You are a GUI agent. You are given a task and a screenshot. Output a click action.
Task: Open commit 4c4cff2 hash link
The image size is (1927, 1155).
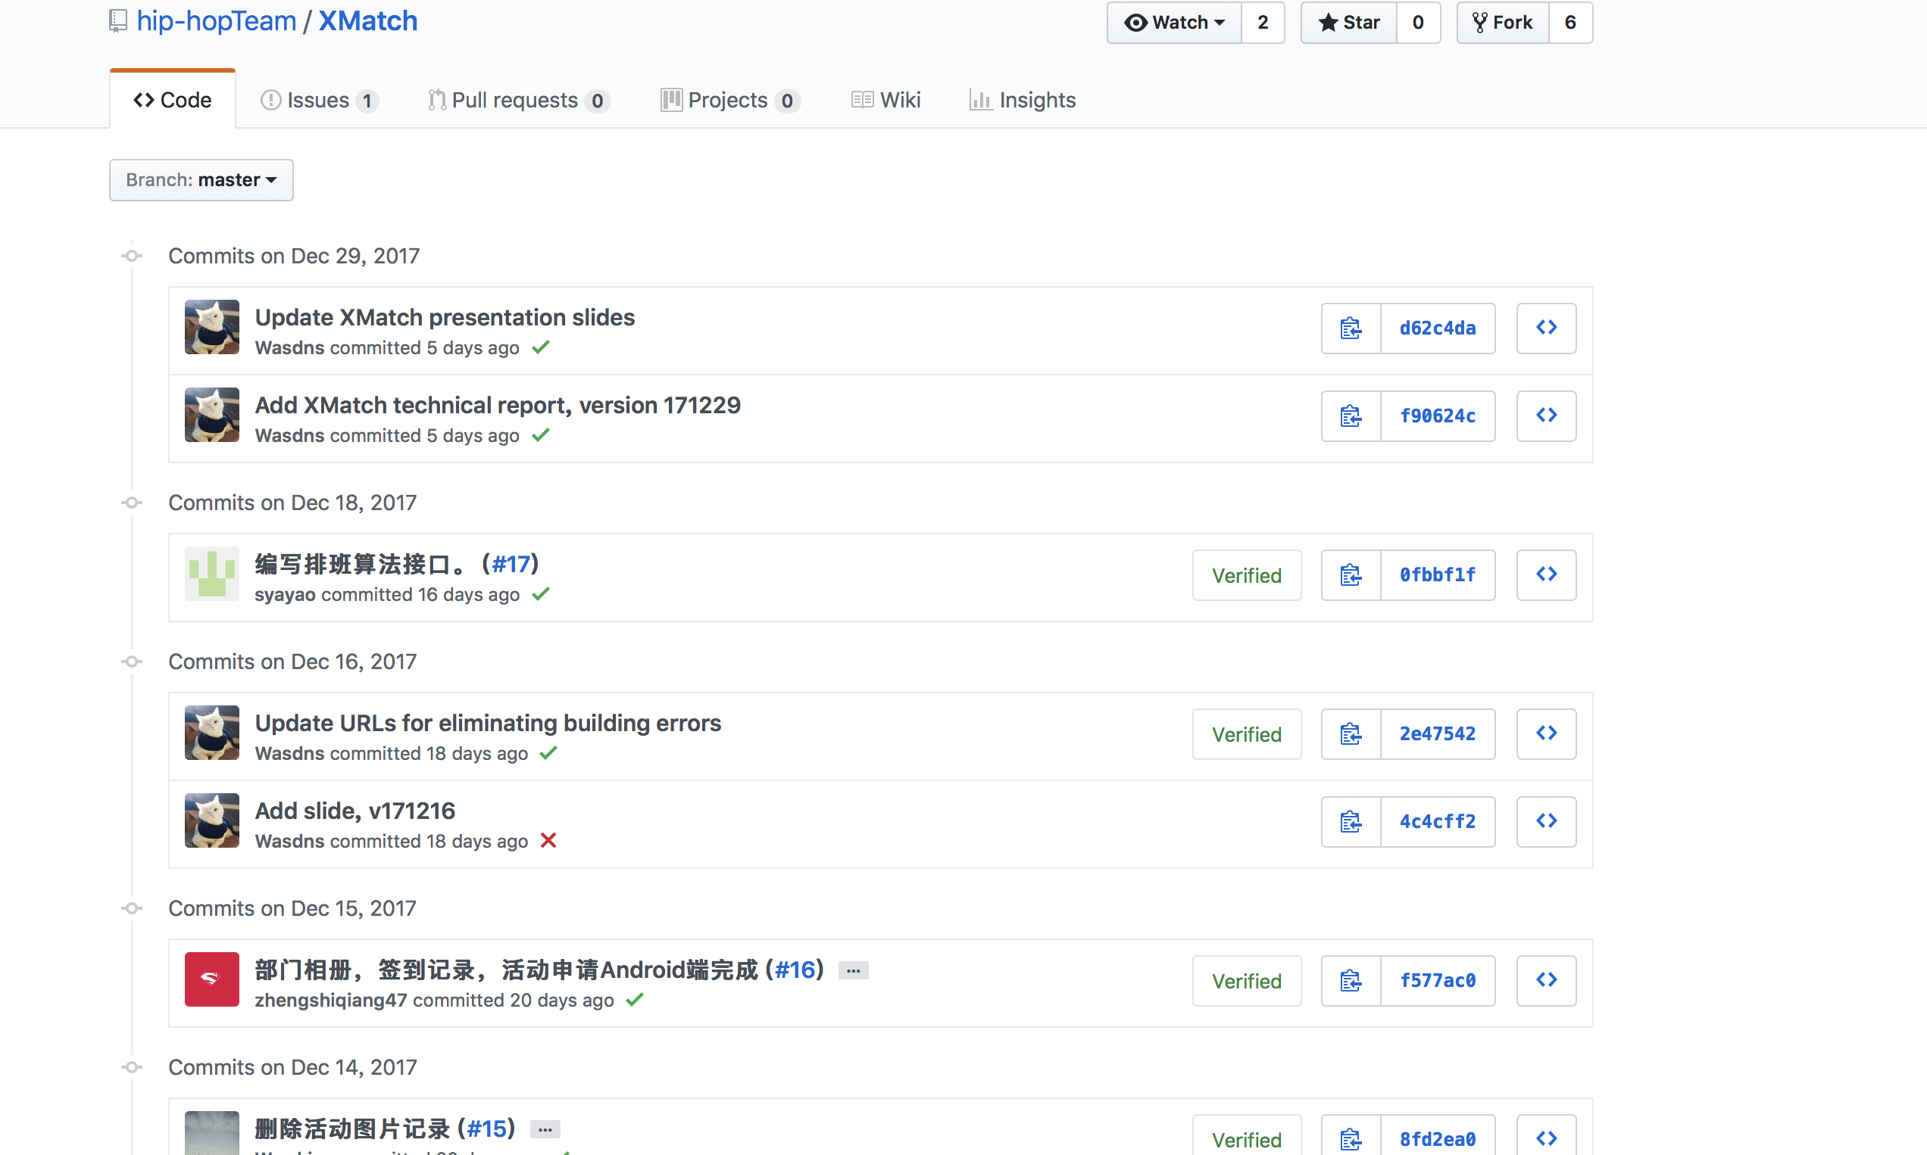[1438, 822]
